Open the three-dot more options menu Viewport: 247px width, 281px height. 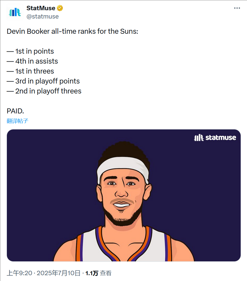point(237,8)
